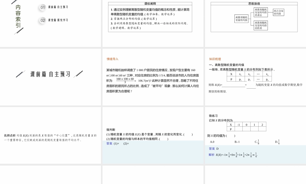Click the 解析 explanation link text

pyautogui.click(x=211, y=154)
